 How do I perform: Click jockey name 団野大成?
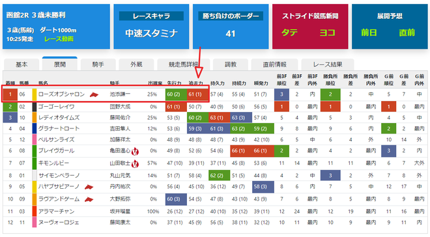(120, 107)
